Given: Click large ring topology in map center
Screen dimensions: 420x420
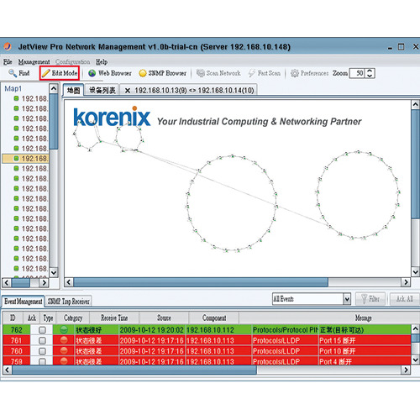Looking at the screenshot, I should (232, 203).
